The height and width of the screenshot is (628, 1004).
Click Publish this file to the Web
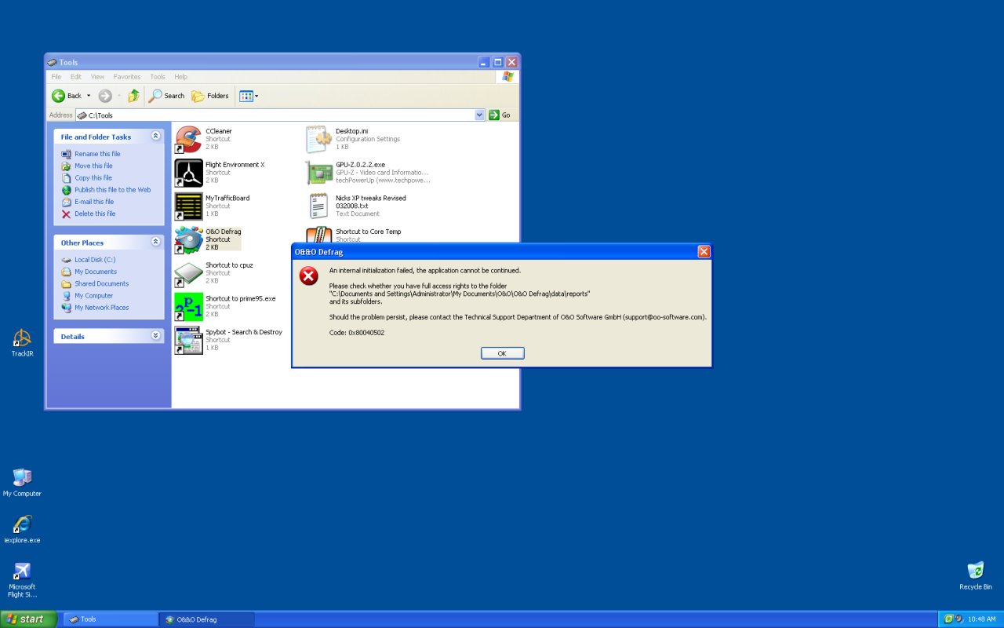coord(113,190)
